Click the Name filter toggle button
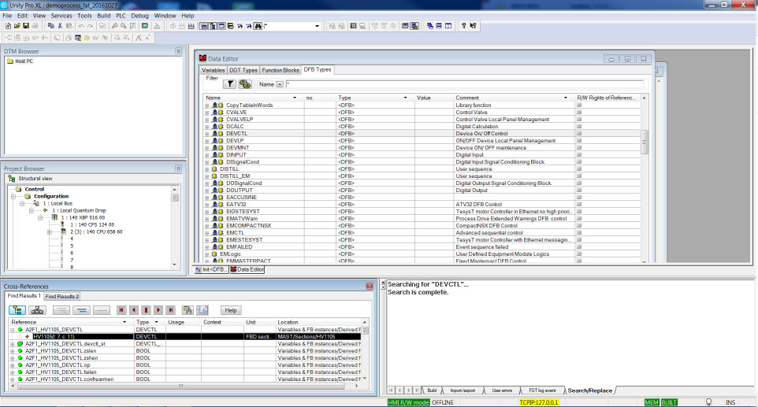 280,84
